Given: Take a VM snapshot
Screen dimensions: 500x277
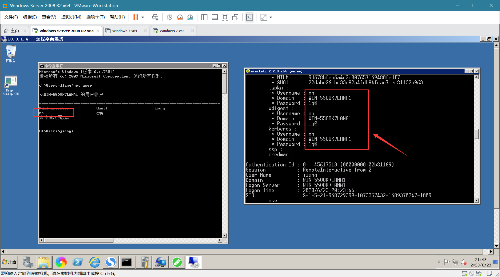Looking at the screenshot, I should [x=169, y=17].
